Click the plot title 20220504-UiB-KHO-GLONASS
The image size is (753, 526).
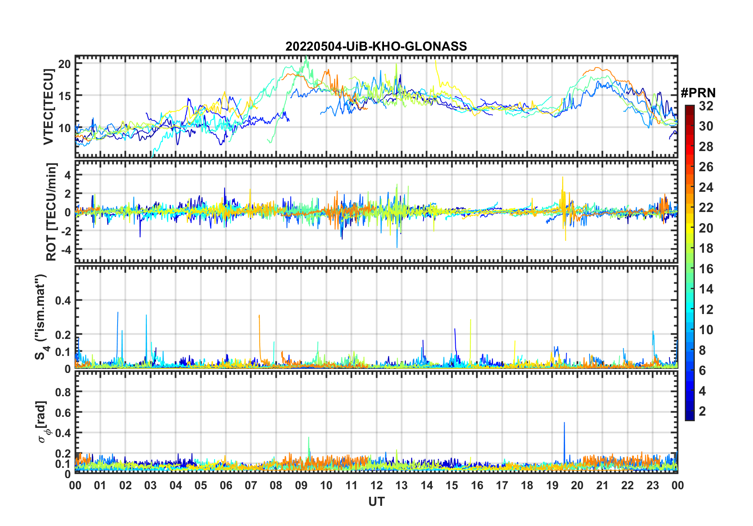[376, 46]
